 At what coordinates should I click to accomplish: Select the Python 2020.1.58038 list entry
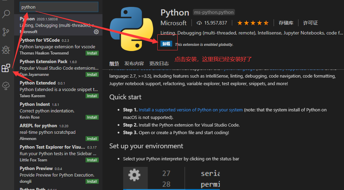[58, 25]
